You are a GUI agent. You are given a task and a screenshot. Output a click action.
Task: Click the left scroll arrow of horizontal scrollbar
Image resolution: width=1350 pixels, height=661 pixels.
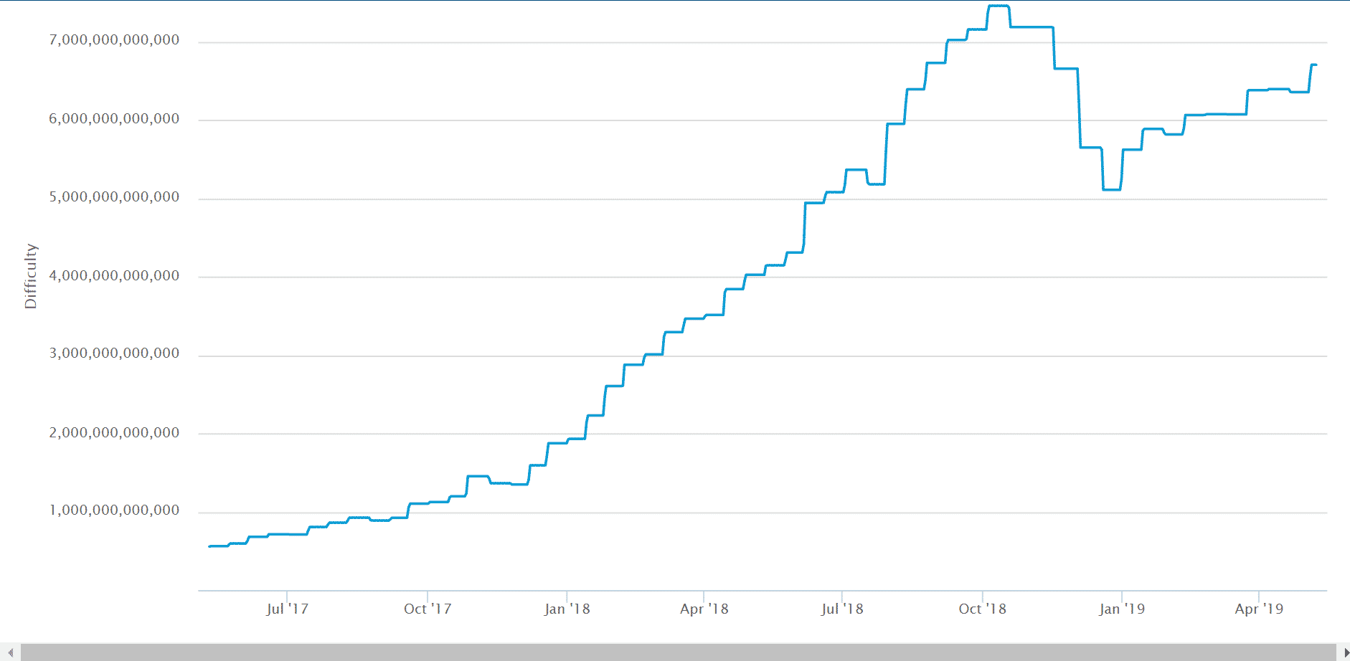pyautogui.click(x=10, y=652)
